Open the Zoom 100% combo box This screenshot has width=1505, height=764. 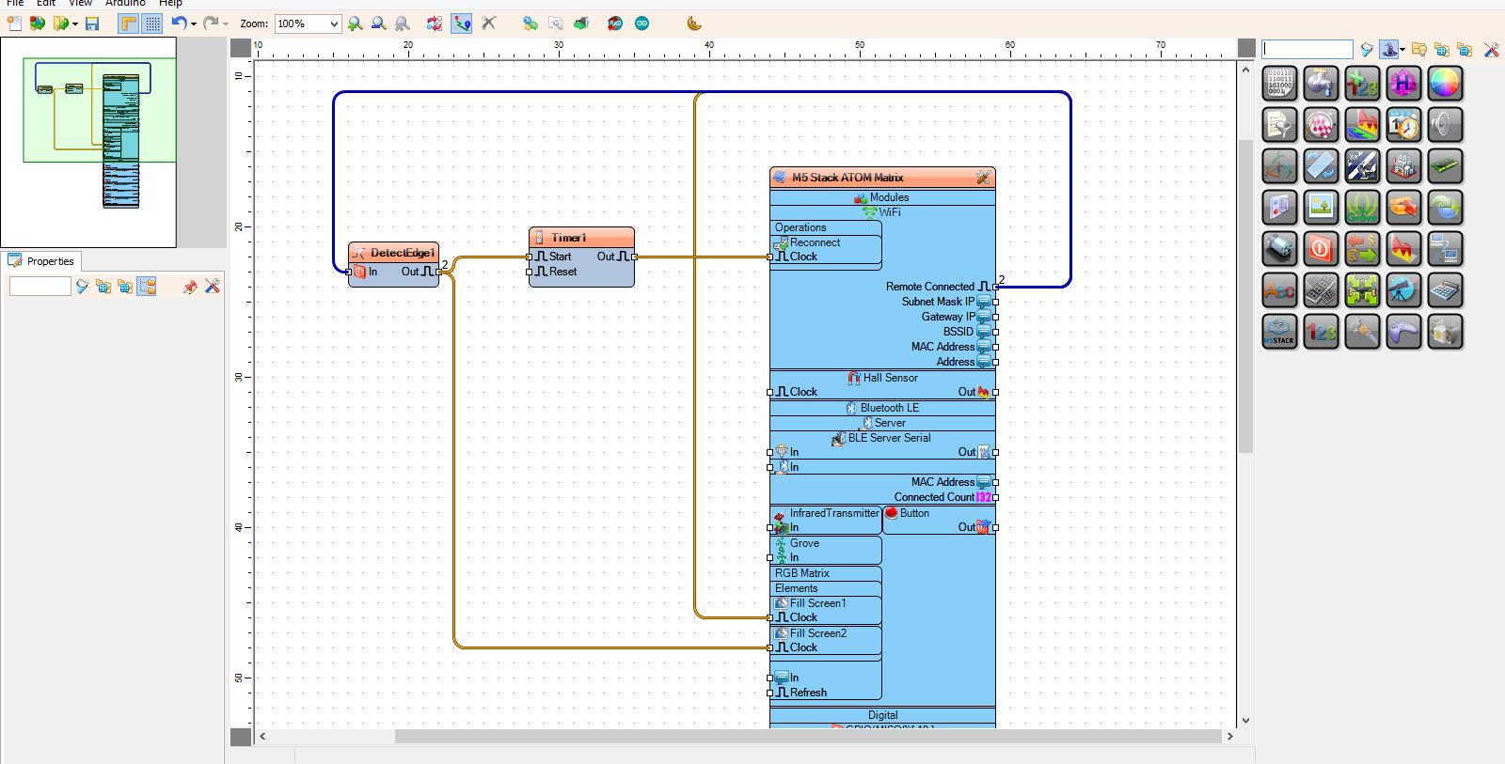click(307, 23)
